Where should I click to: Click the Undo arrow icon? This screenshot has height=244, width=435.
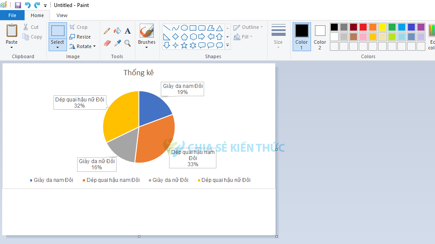point(28,5)
